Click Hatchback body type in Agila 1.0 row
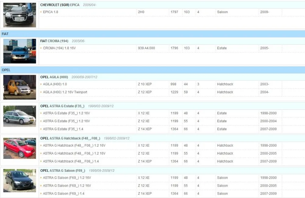The image size is (305, 198). point(225,84)
